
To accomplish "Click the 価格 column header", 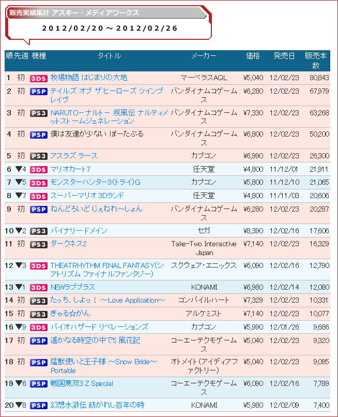I will 253,56.
